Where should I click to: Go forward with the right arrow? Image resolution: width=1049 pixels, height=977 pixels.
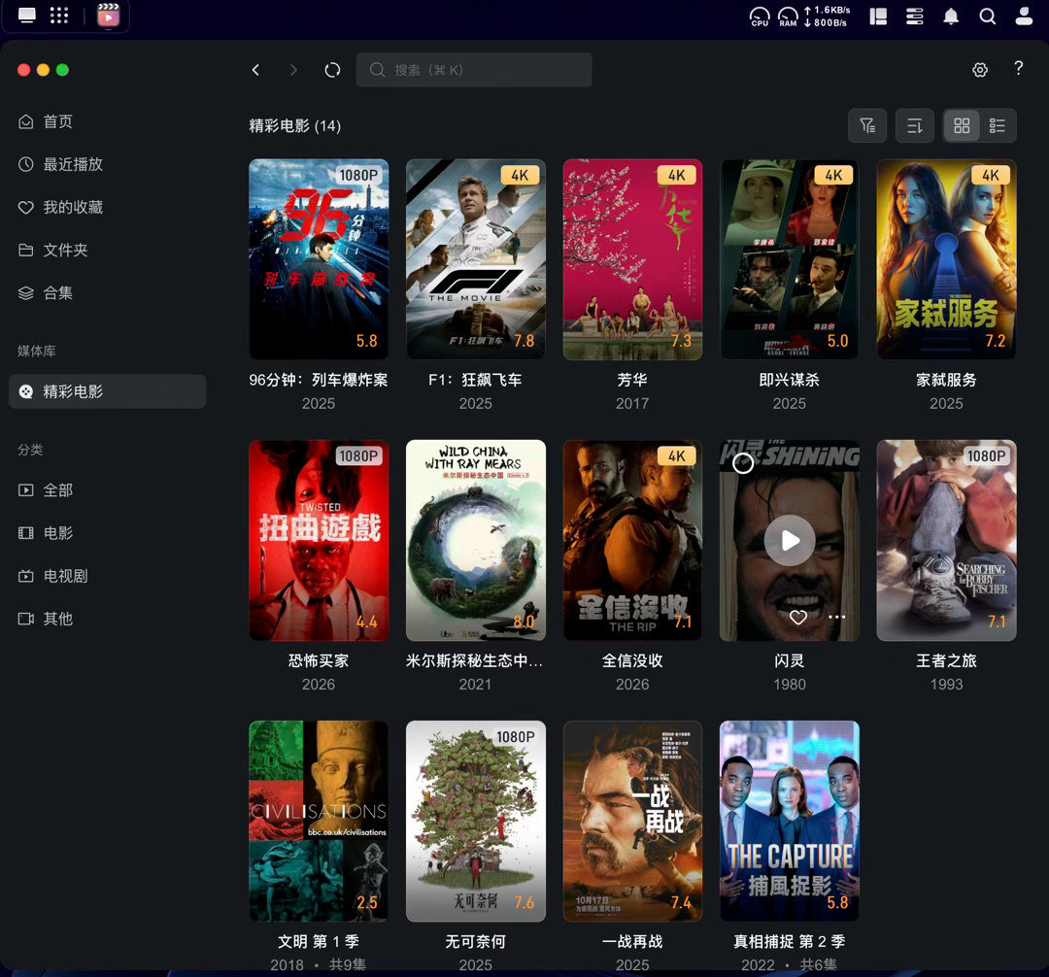coord(293,70)
